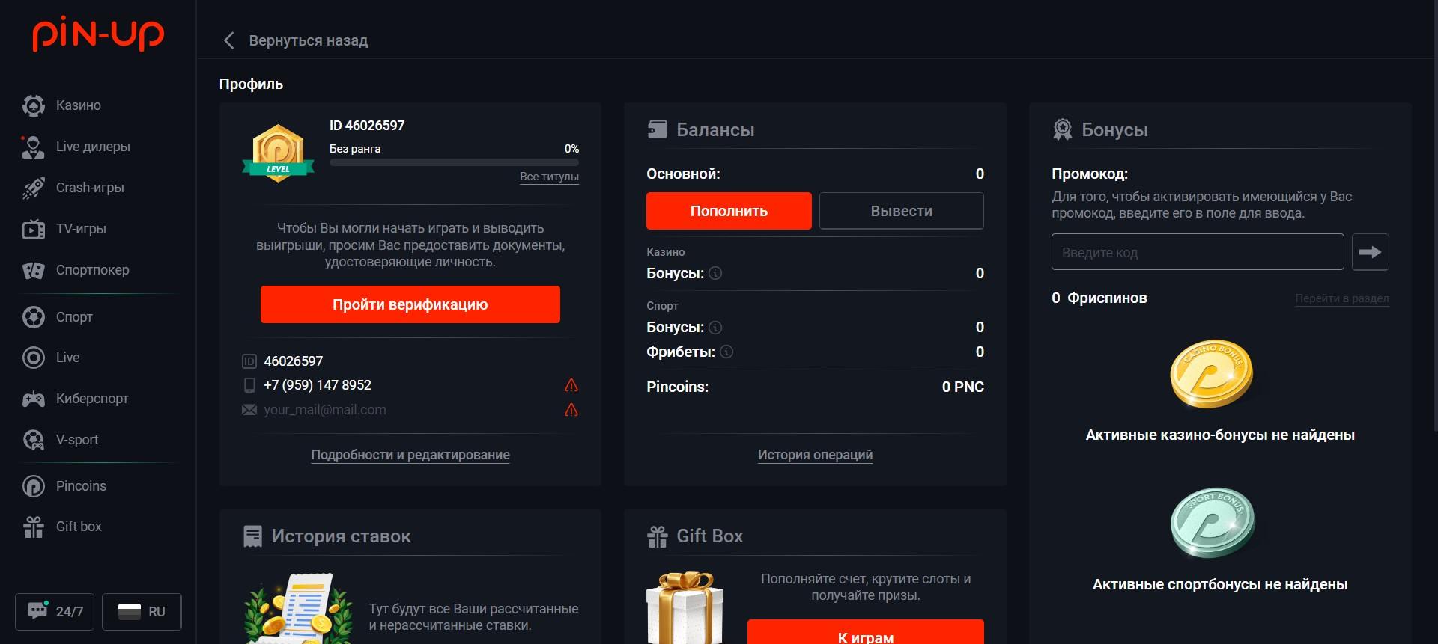The height and width of the screenshot is (644, 1438).
Task: Click the Gift Box header icon
Action: pos(658,536)
